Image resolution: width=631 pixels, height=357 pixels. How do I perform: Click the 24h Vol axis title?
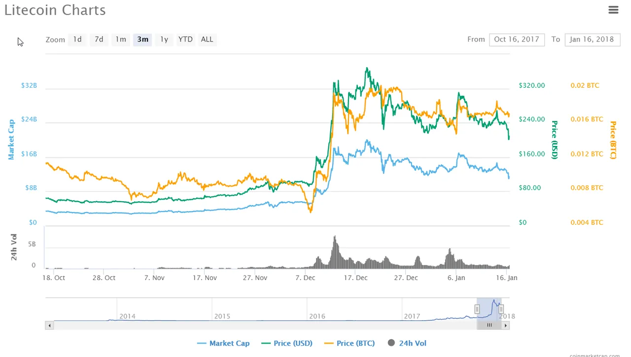(x=14, y=248)
